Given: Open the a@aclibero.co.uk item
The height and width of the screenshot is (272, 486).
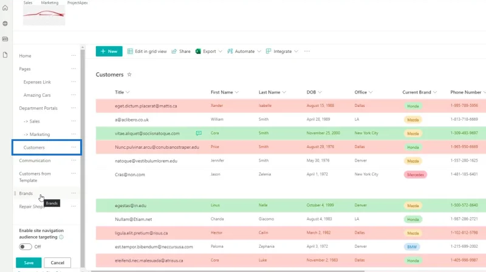Looking at the screenshot, I should coord(132,120).
